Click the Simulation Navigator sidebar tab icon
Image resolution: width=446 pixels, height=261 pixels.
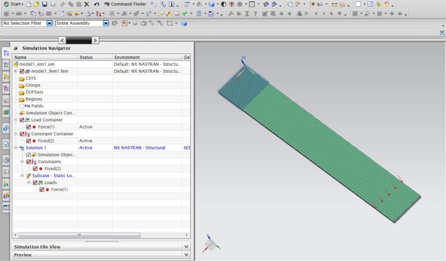(x=6, y=53)
